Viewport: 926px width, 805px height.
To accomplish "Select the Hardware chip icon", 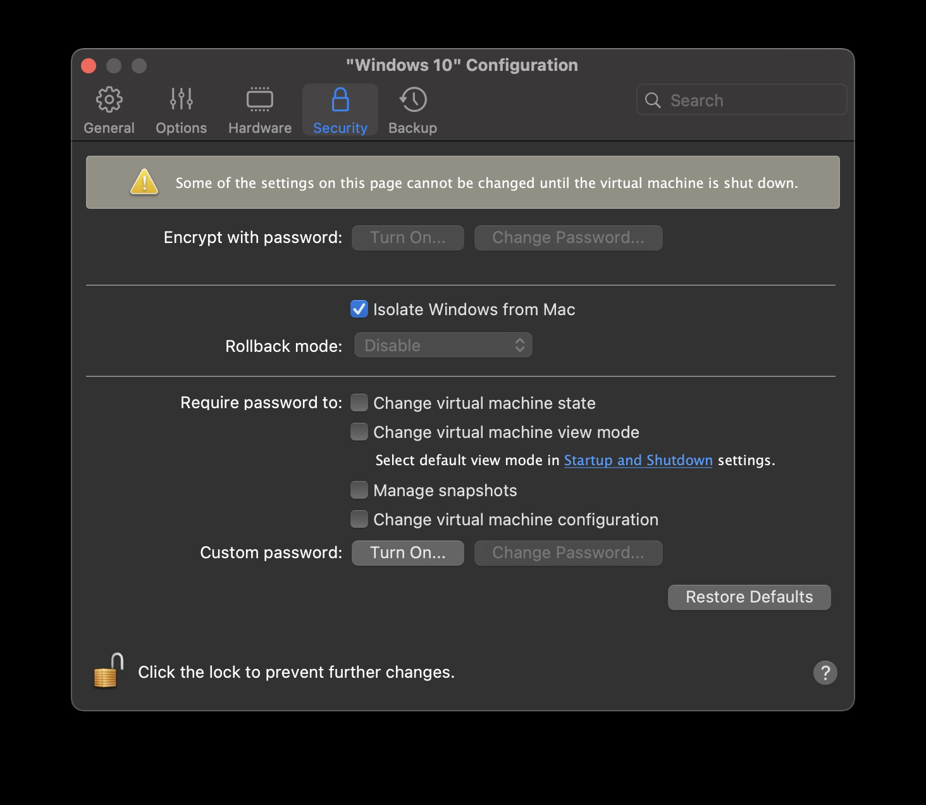I will click(259, 99).
